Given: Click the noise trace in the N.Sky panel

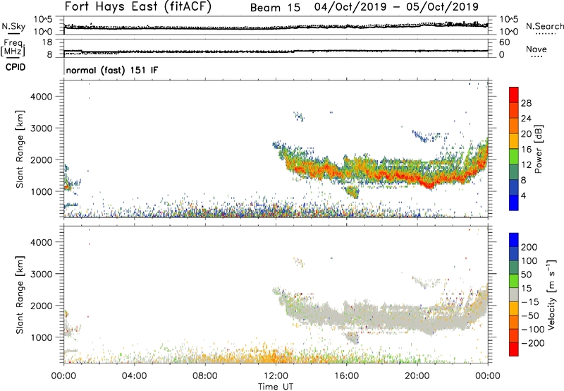Looking at the screenshot, I should (276, 28).
